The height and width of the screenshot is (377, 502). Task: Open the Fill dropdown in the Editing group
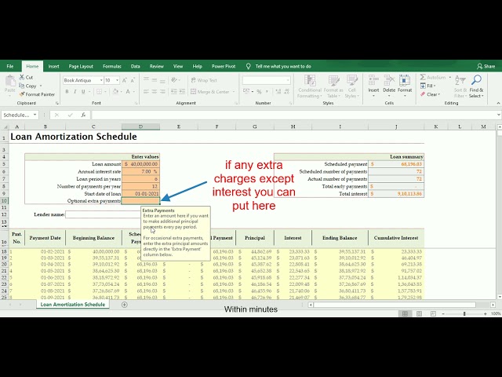[x=428, y=86]
